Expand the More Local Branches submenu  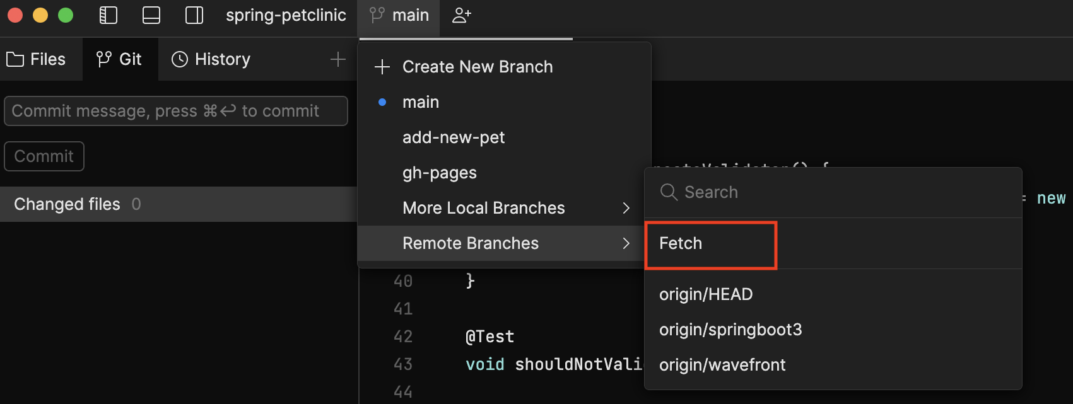[x=626, y=208]
